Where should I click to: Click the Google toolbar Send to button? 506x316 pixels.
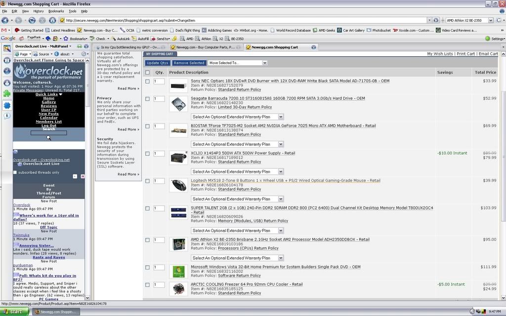pos(161,39)
